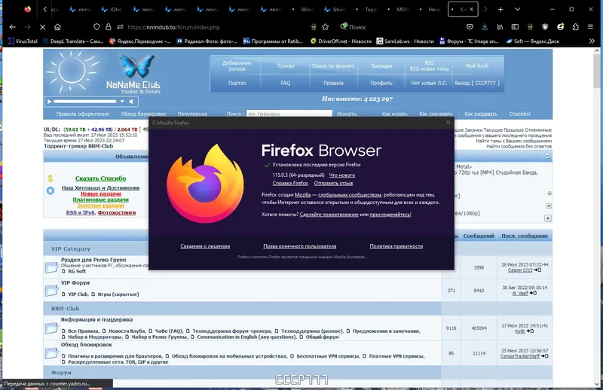Open Политика приватности link
The height and width of the screenshot is (390, 603).
click(x=396, y=246)
